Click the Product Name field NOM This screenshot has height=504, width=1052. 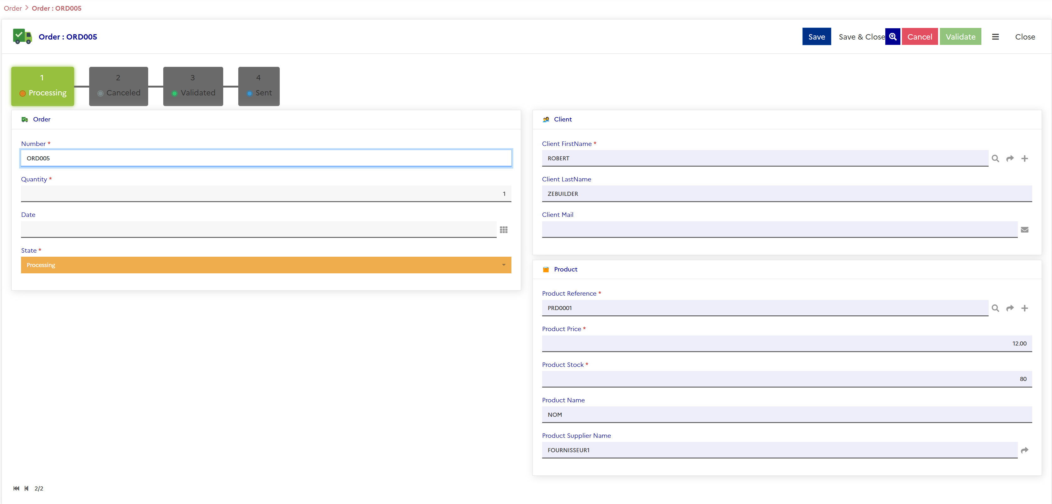[x=787, y=415]
